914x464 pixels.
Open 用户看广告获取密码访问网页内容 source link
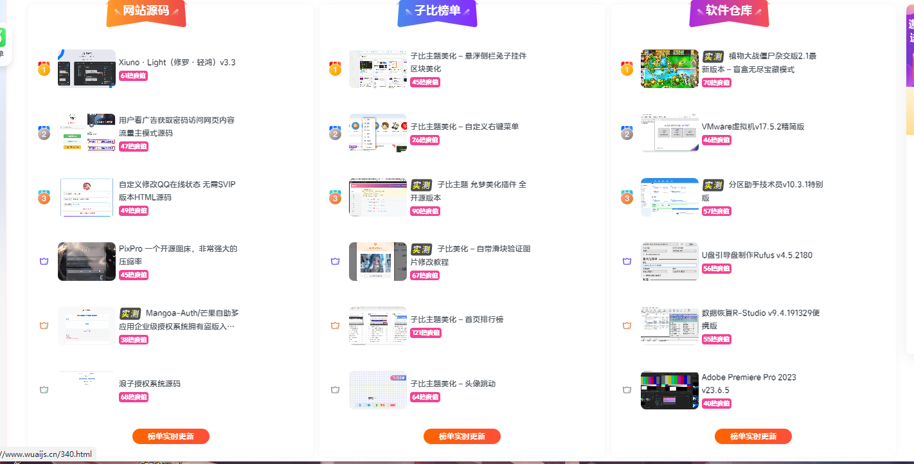(x=177, y=127)
